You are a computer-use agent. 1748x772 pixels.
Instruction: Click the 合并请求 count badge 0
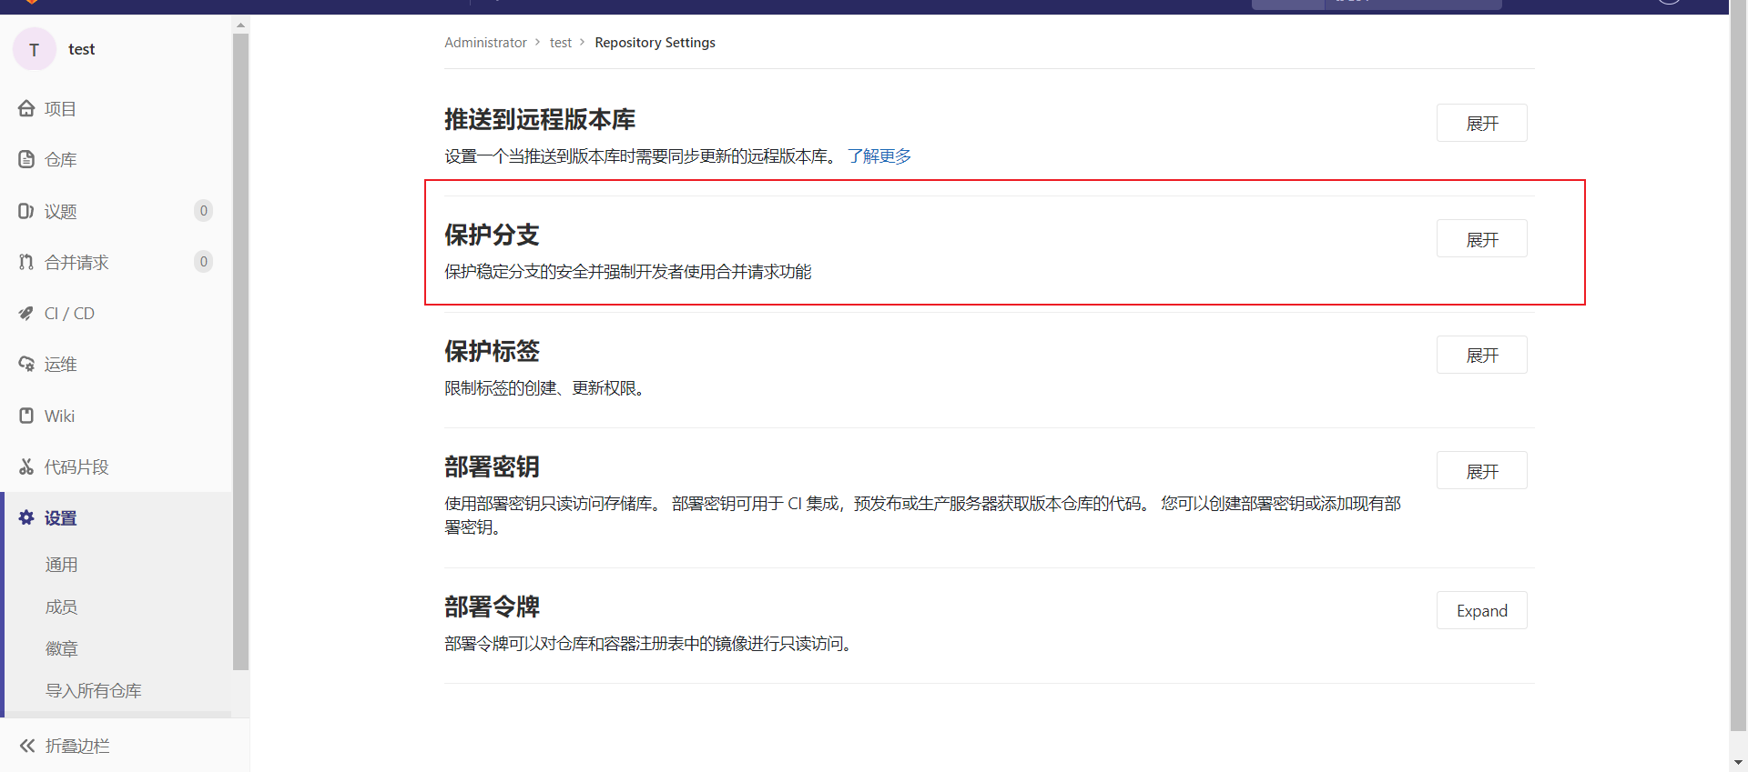[204, 262]
